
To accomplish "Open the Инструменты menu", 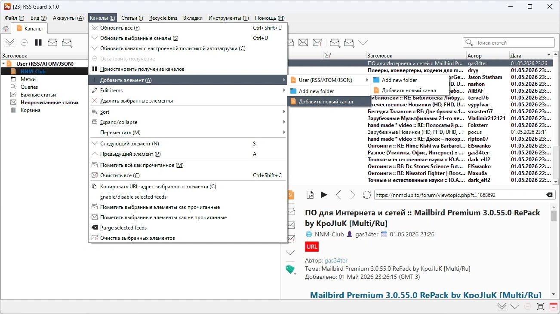I will click(x=228, y=18).
